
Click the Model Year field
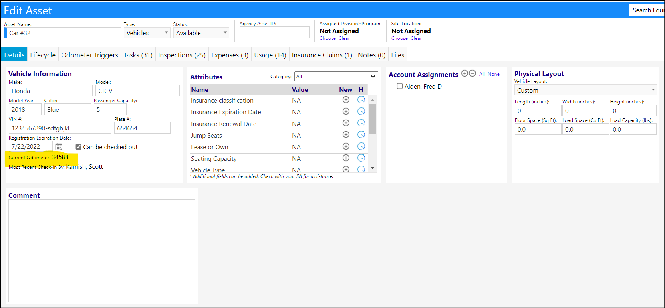click(25, 109)
